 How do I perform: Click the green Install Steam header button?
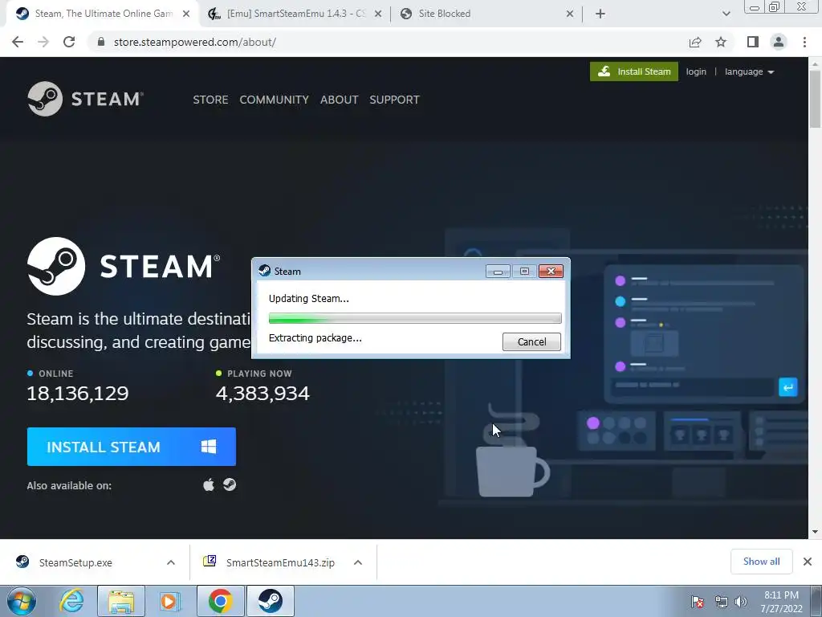(x=634, y=72)
